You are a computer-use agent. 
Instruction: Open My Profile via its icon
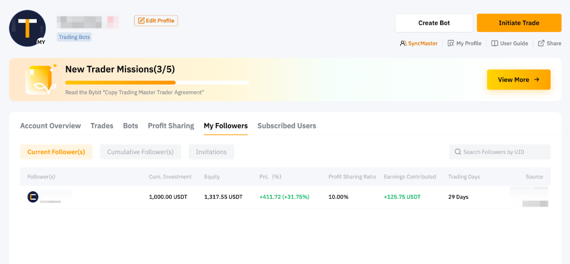tap(450, 43)
